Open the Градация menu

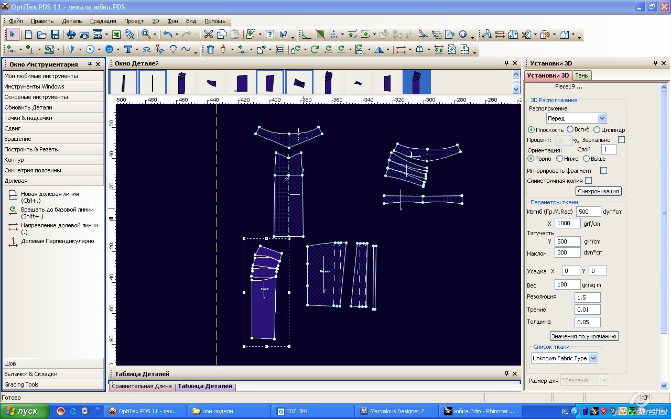tap(103, 21)
